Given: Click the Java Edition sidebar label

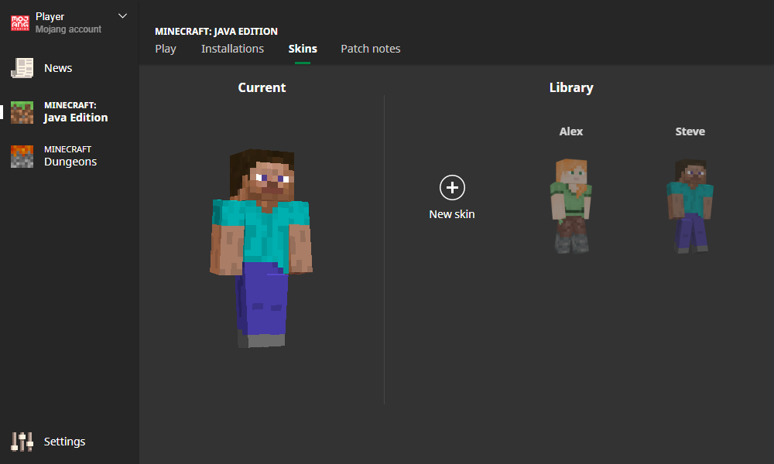Looking at the screenshot, I should tap(76, 118).
